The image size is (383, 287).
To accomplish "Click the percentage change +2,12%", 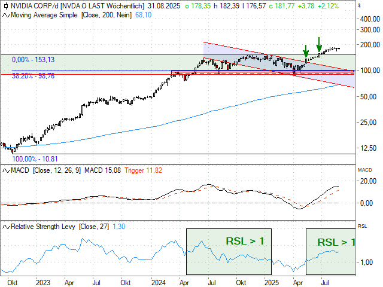I will (x=328, y=6).
